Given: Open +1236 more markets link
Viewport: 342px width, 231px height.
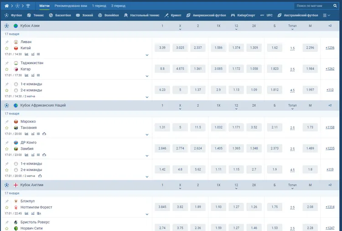Looking at the screenshot, I should coord(330,48).
